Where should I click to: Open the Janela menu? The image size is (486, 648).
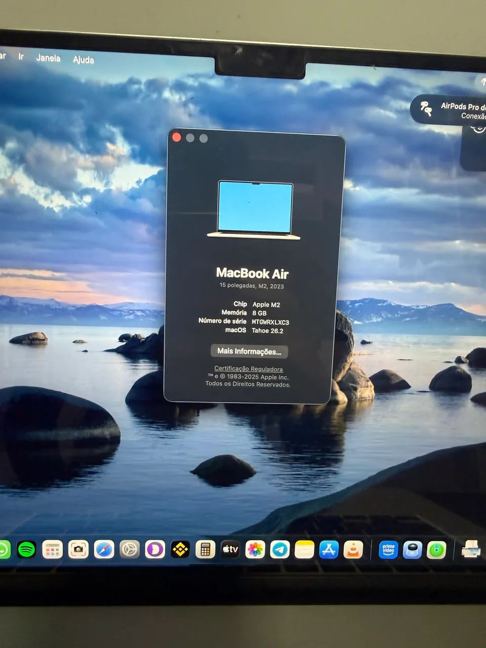[x=49, y=58]
